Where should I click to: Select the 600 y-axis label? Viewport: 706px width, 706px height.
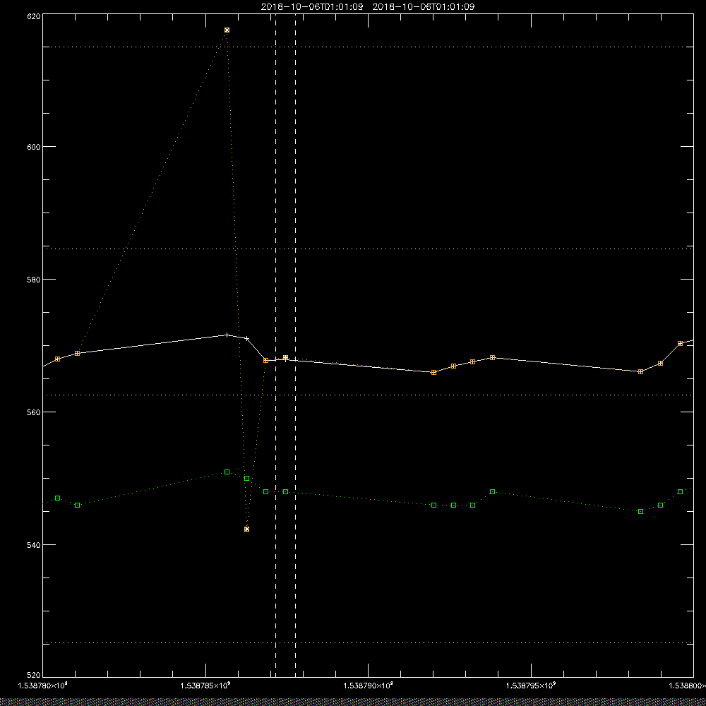[x=34, y=147]
